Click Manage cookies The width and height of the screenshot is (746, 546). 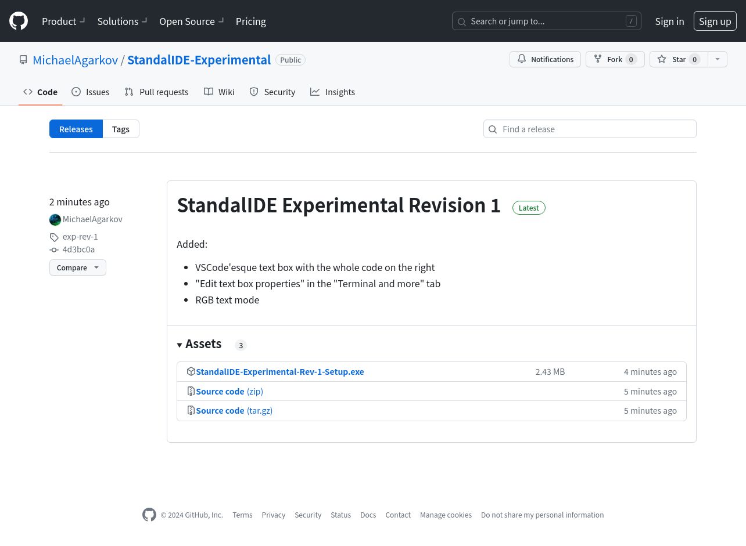point(446,515)
